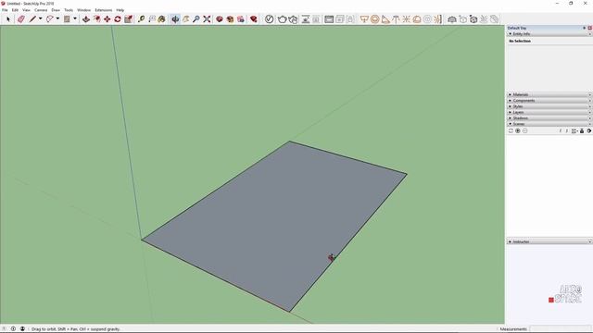Click the Update Scene refresh icon
Viewport: 593px width, 333px height.
coord(511,131)
